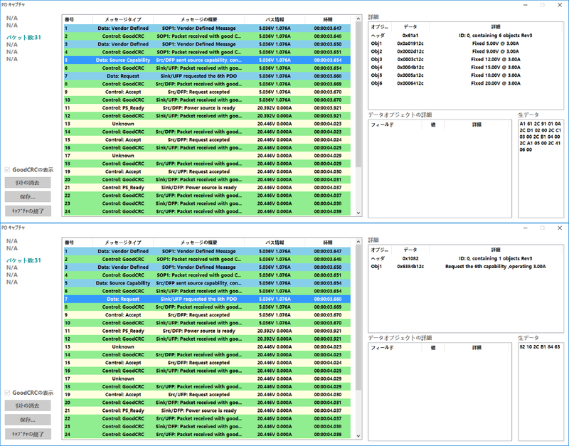Select packet 5 Data: Source Capability in top window
The height and width of the screenshot is (446, 569).
tap(207, 60)
